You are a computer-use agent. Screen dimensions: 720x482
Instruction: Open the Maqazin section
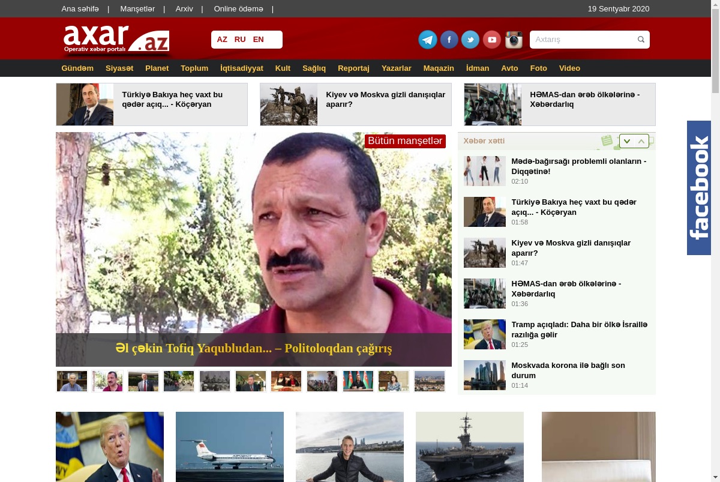[x=439, y=68]
